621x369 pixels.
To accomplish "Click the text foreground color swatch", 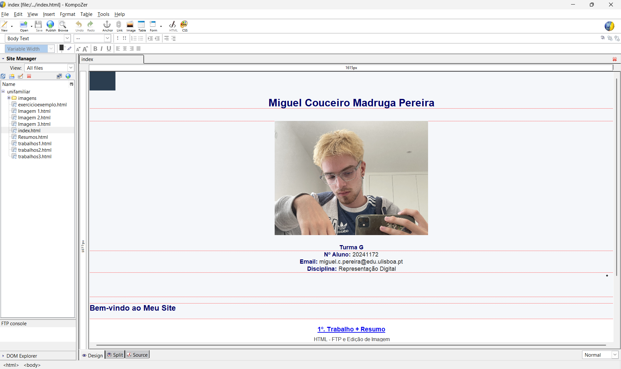I will coord(61,48).
